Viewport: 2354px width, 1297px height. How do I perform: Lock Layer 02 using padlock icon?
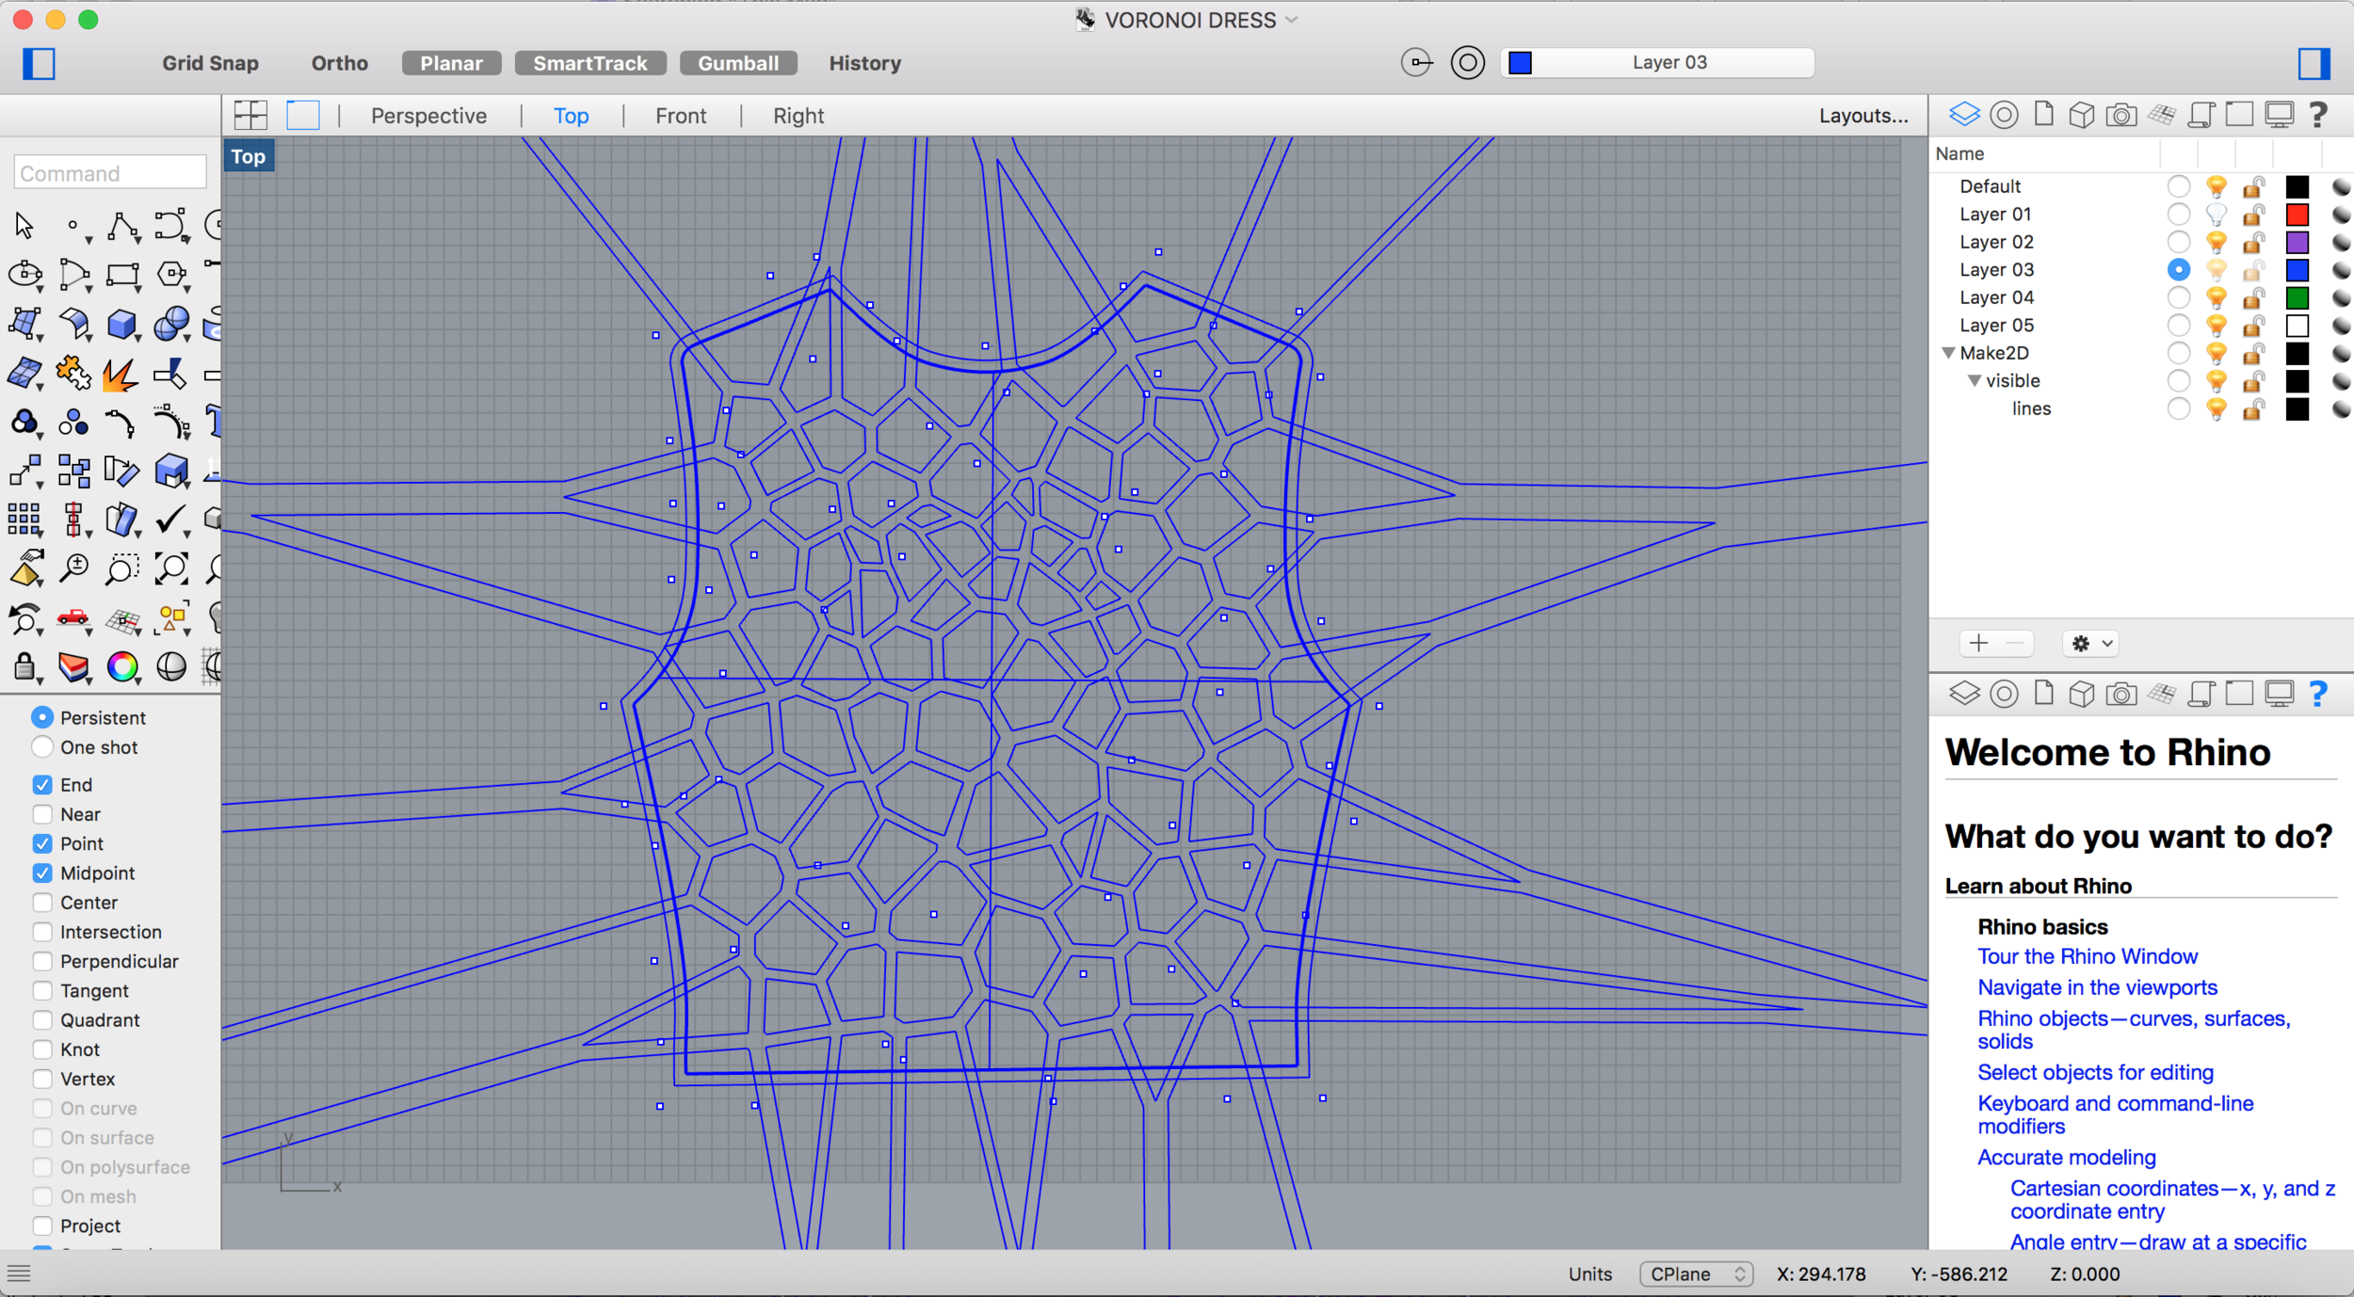[2253, 242]
